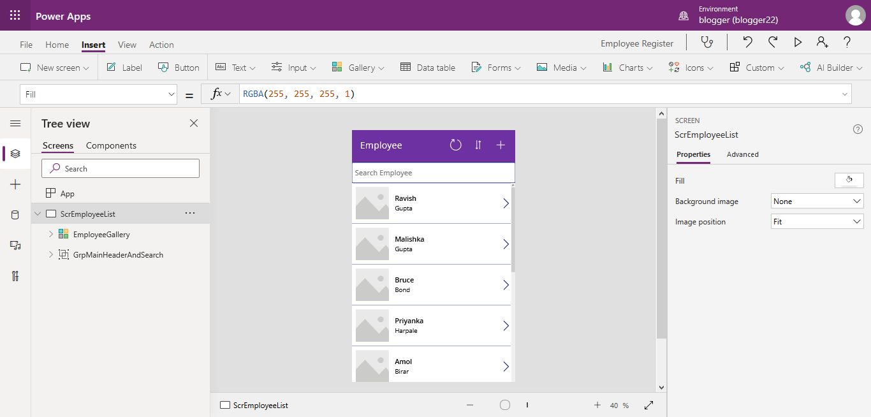Click the arrow next to Ravish Gupta
Viewport: 871px width, 417px height.
(x=506, y=203)
